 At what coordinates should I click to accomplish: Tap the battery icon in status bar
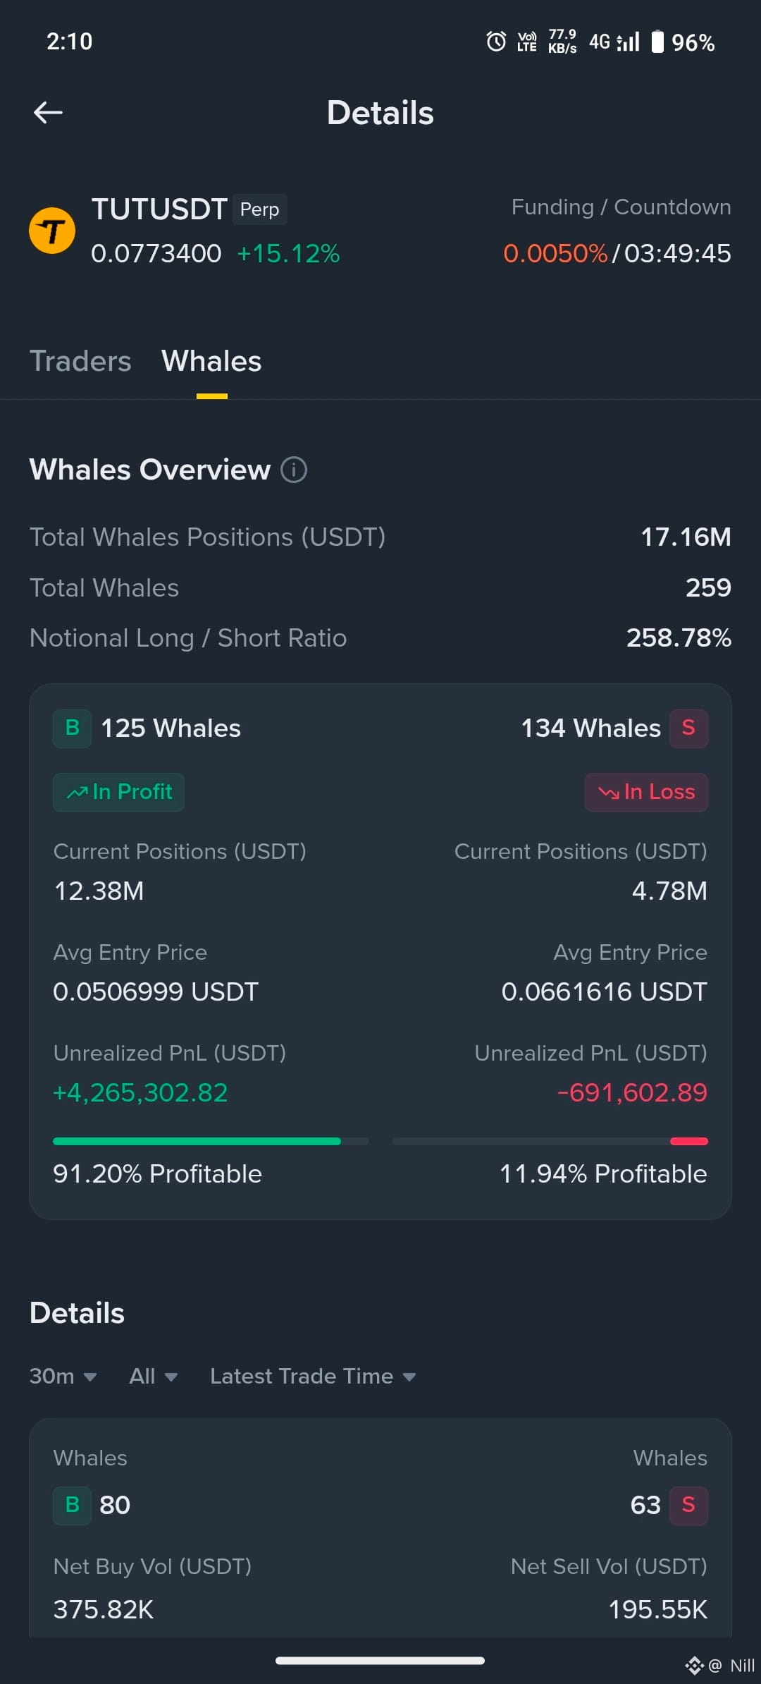pos(657,42)
